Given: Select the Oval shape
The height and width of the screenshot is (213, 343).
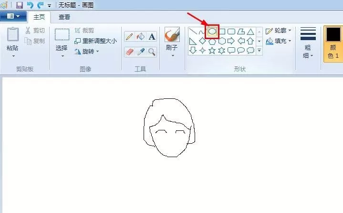Looking at the screenshot, I should click(x=212, y=32).
